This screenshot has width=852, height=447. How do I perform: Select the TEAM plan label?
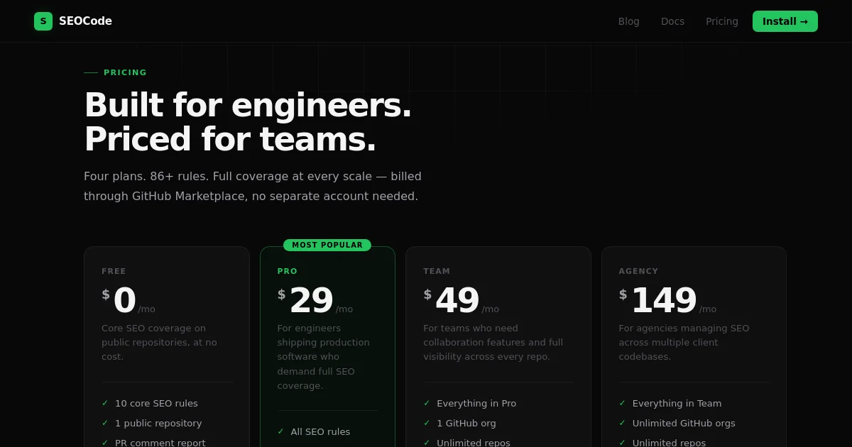click(437, 271)
